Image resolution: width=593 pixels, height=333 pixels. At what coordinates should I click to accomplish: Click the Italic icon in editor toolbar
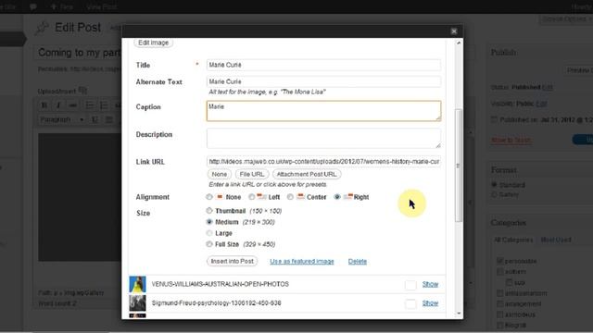click(x=58, y=105)
